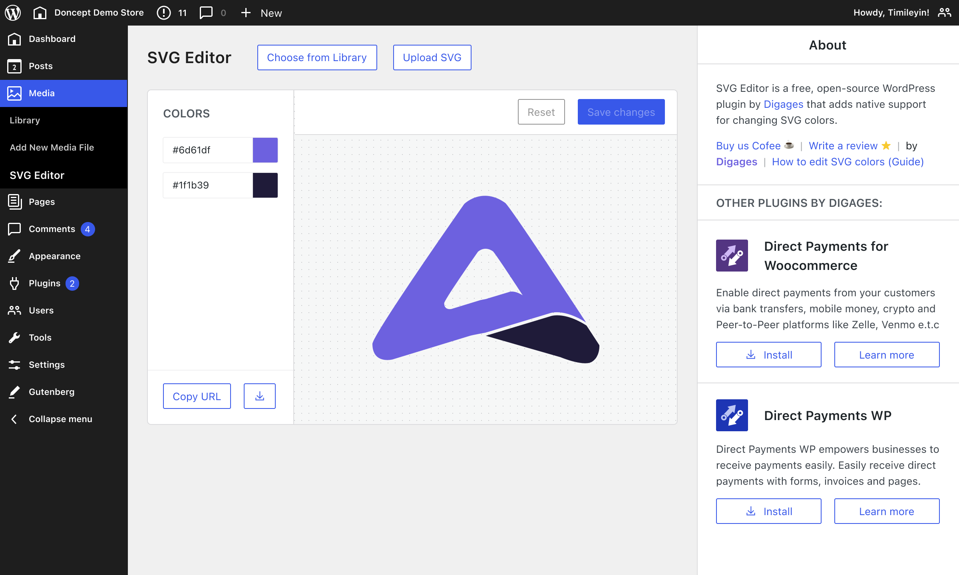Click Howdy, Timileyin! account text
Viewport: 959px width, 575px height.
coord(891,13)
